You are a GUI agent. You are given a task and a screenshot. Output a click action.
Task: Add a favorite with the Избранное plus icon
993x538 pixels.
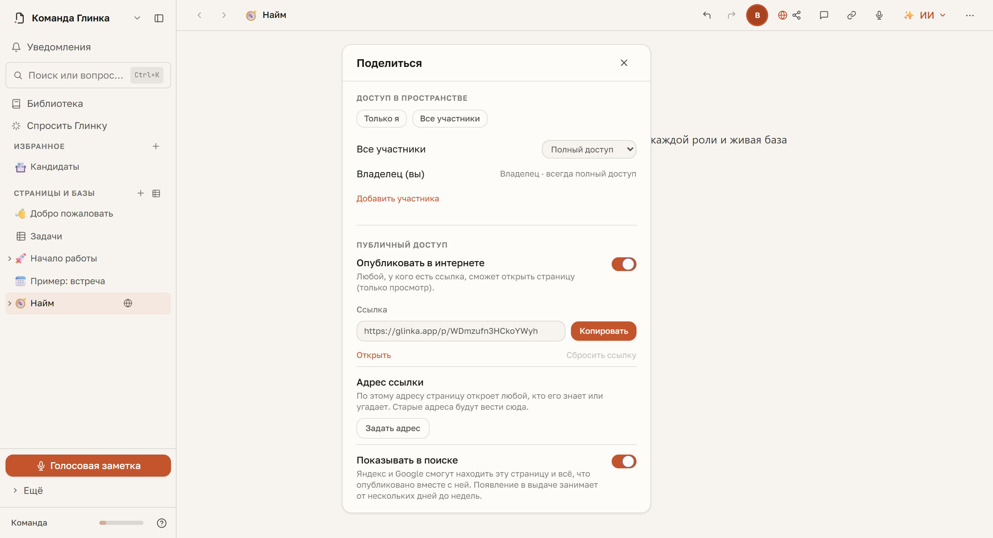[x=156, y=146]
